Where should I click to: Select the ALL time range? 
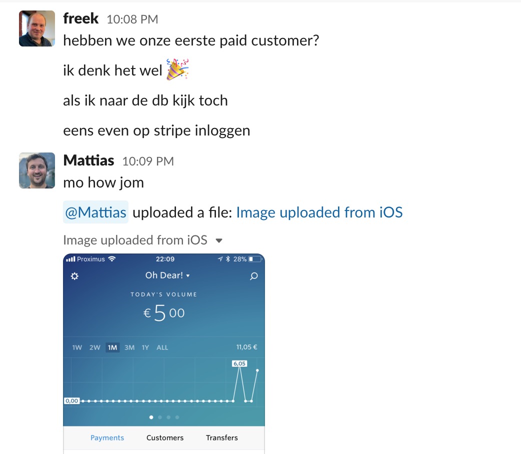click(x=162, y=347)
